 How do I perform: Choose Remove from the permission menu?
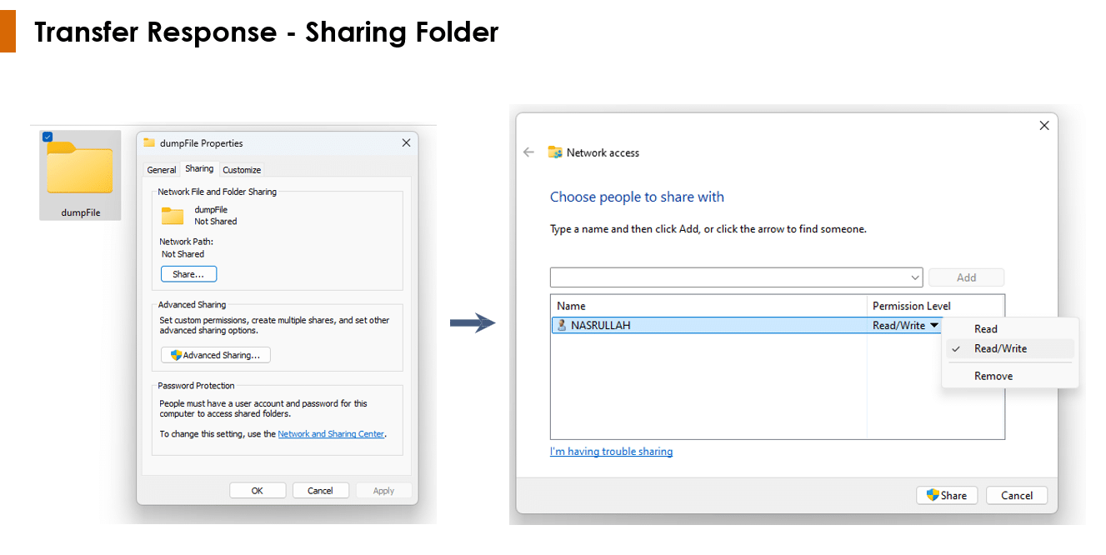pos(1010,376)
